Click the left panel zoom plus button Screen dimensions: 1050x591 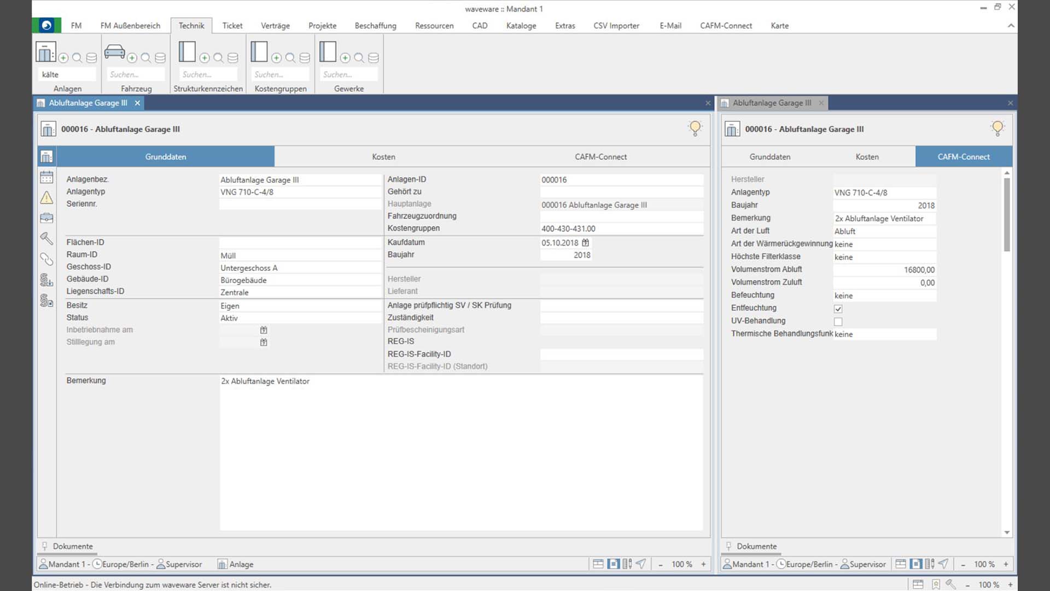(703, 564)
